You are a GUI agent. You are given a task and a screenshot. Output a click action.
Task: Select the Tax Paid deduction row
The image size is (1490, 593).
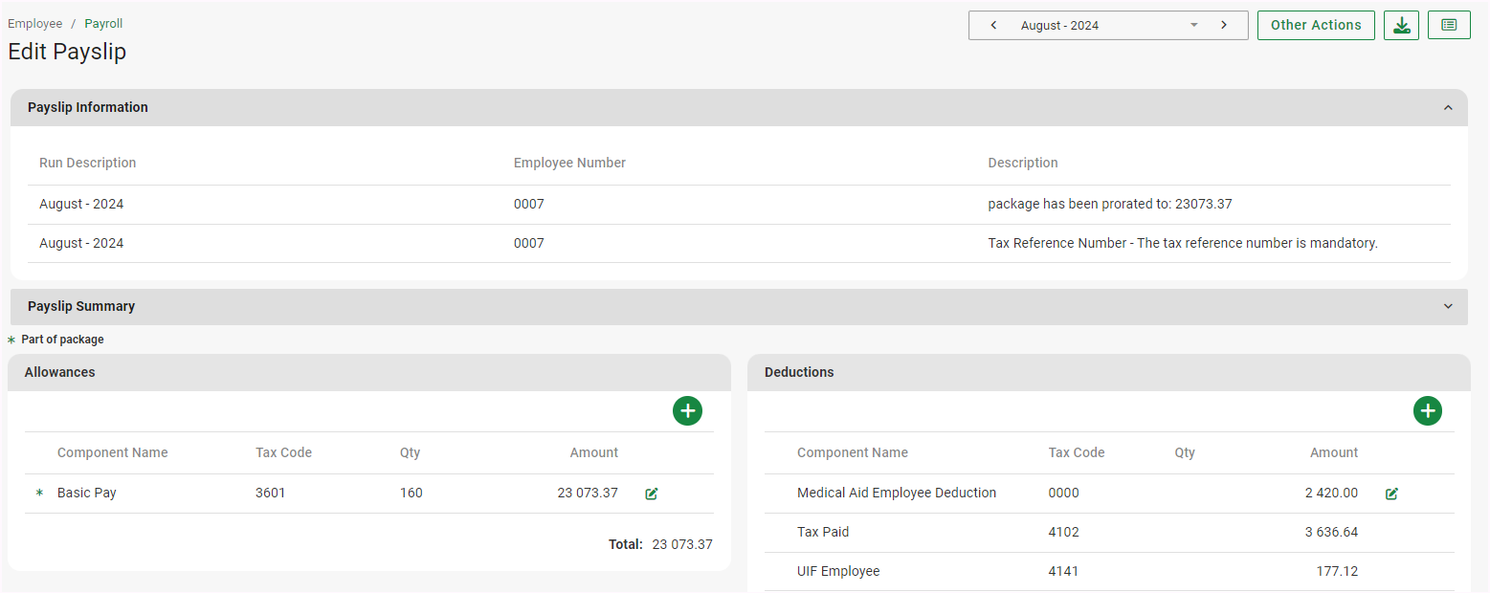pyautogui.click(x=823, y=533)
